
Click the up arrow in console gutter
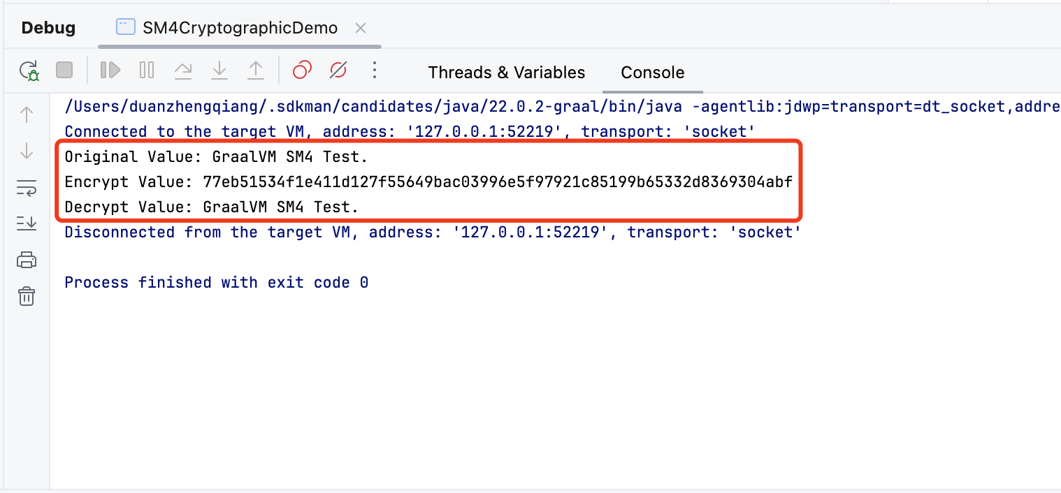point(27,115)
